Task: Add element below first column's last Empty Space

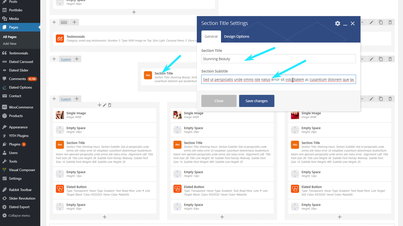Action: (x=105, y=217)
